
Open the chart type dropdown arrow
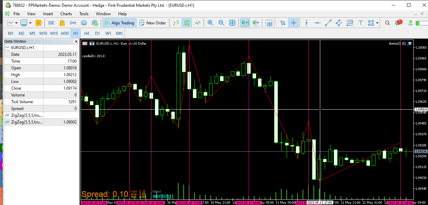[x=16, y=23]
